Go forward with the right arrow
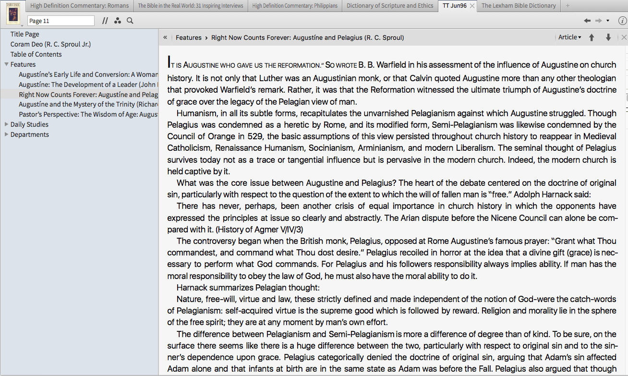Screen dimensions: 628x376 point(598,21)
